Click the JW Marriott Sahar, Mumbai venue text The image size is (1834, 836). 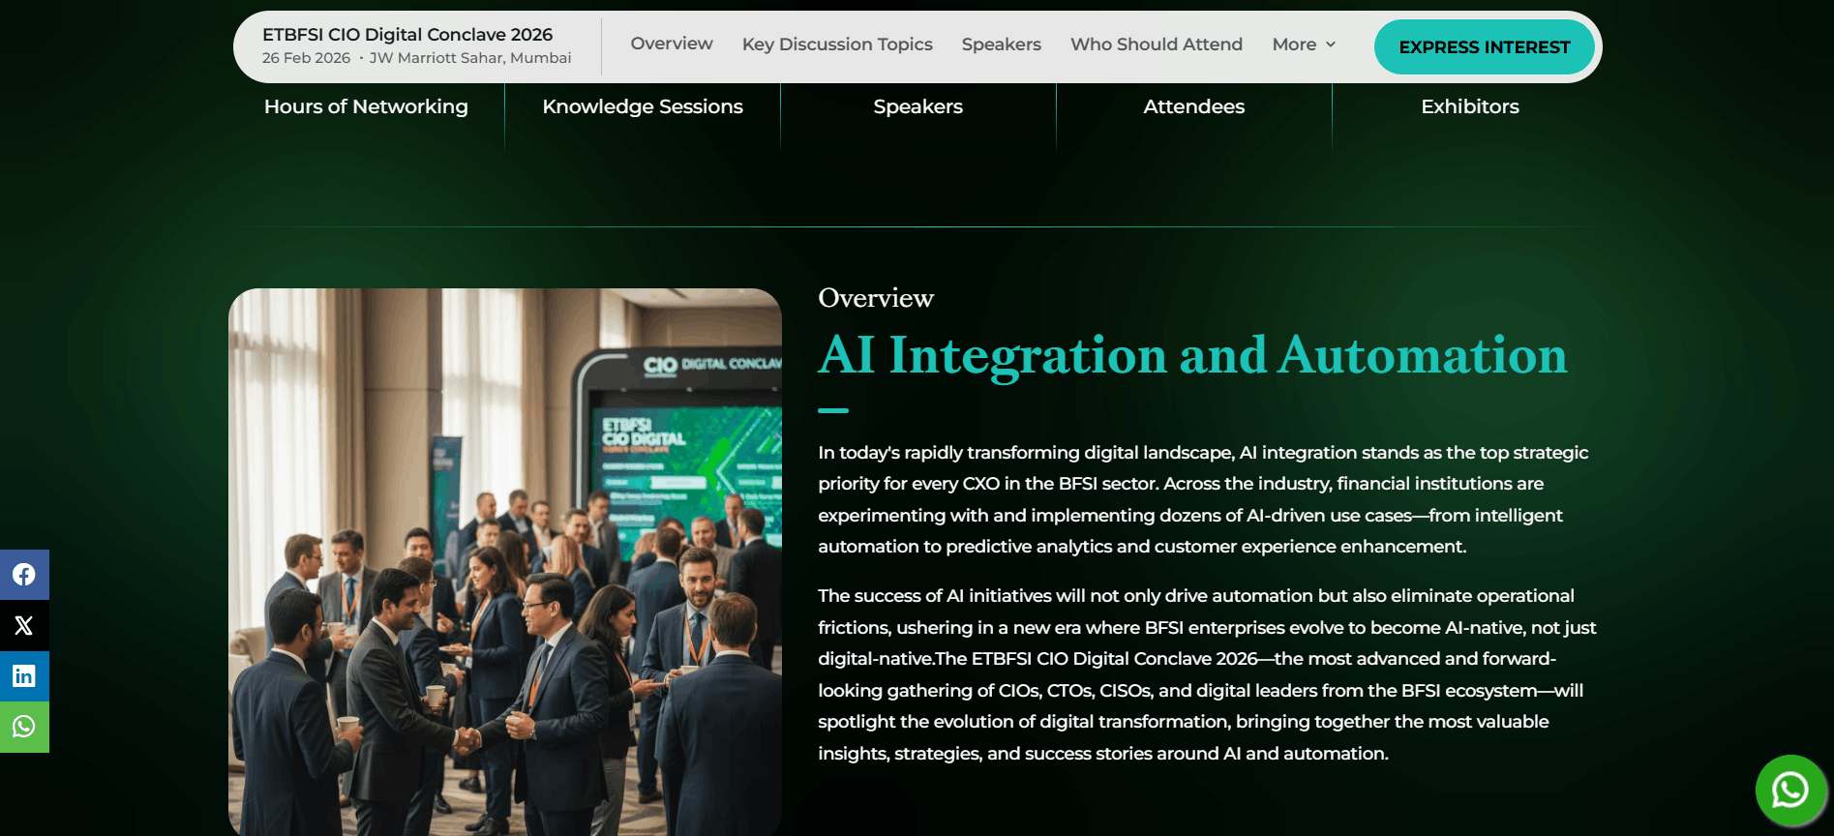469,58
